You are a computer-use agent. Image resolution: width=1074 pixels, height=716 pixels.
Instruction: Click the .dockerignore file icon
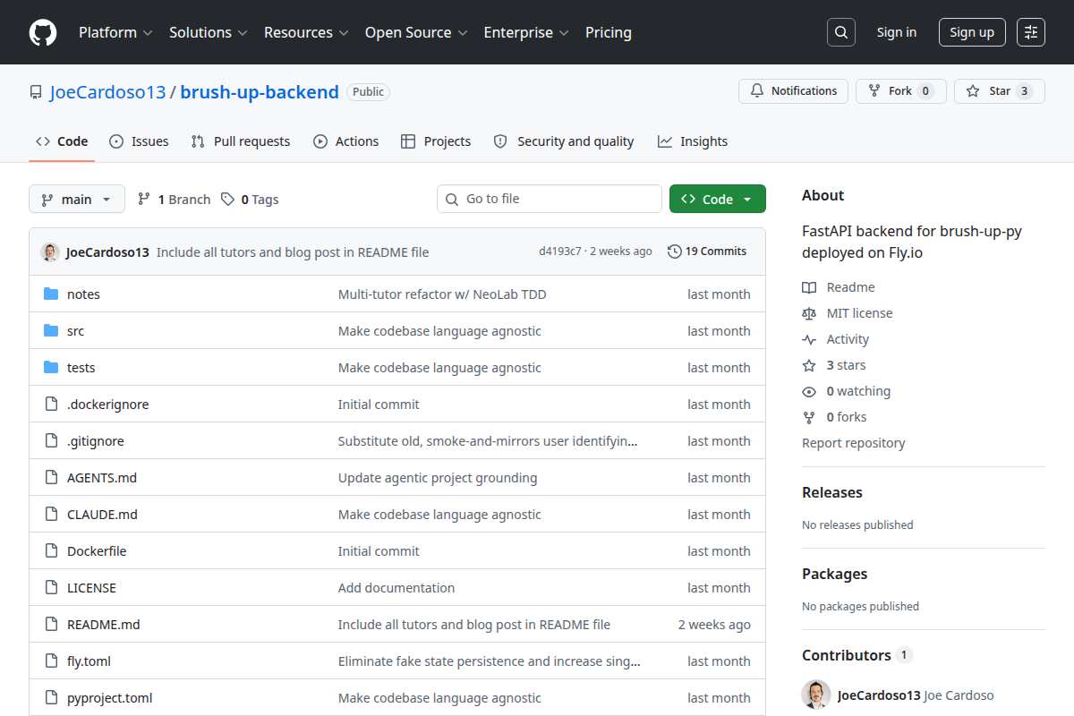coord(51,405)
